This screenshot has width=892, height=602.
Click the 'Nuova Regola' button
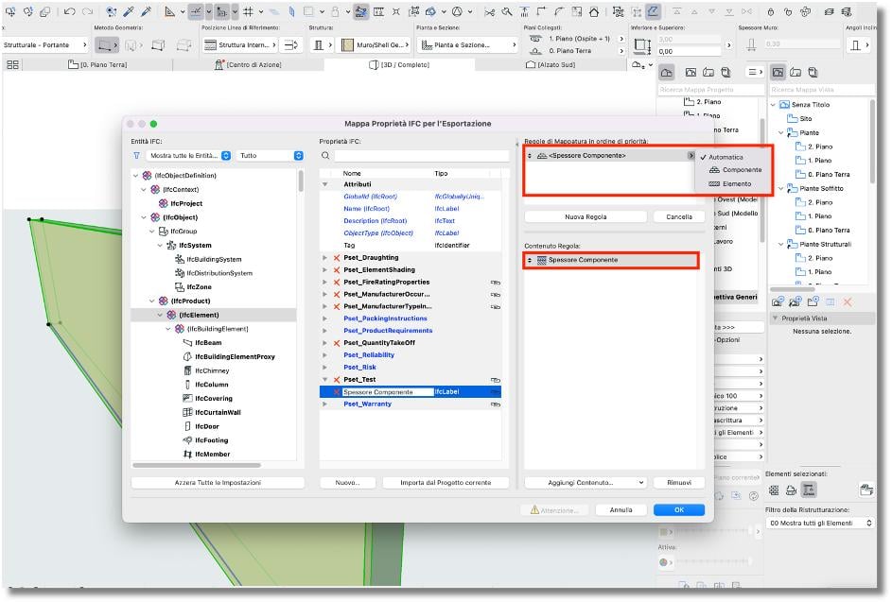coord(586,216)
